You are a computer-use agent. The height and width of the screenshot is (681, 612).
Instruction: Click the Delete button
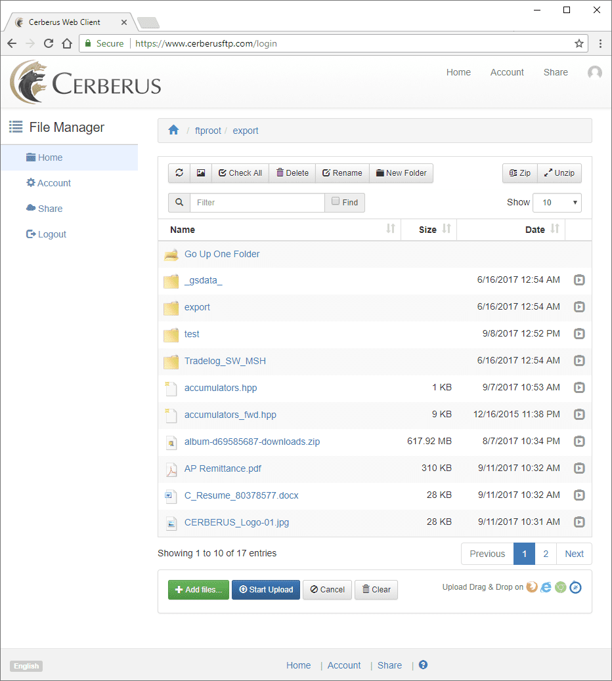pos(292,173)
